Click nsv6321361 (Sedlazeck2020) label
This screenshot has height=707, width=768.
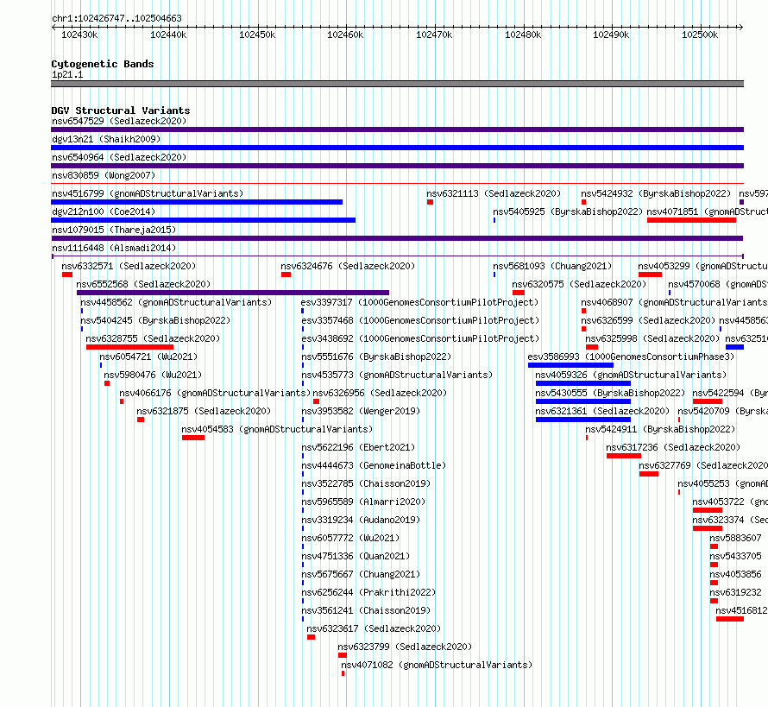click(602, 411)
